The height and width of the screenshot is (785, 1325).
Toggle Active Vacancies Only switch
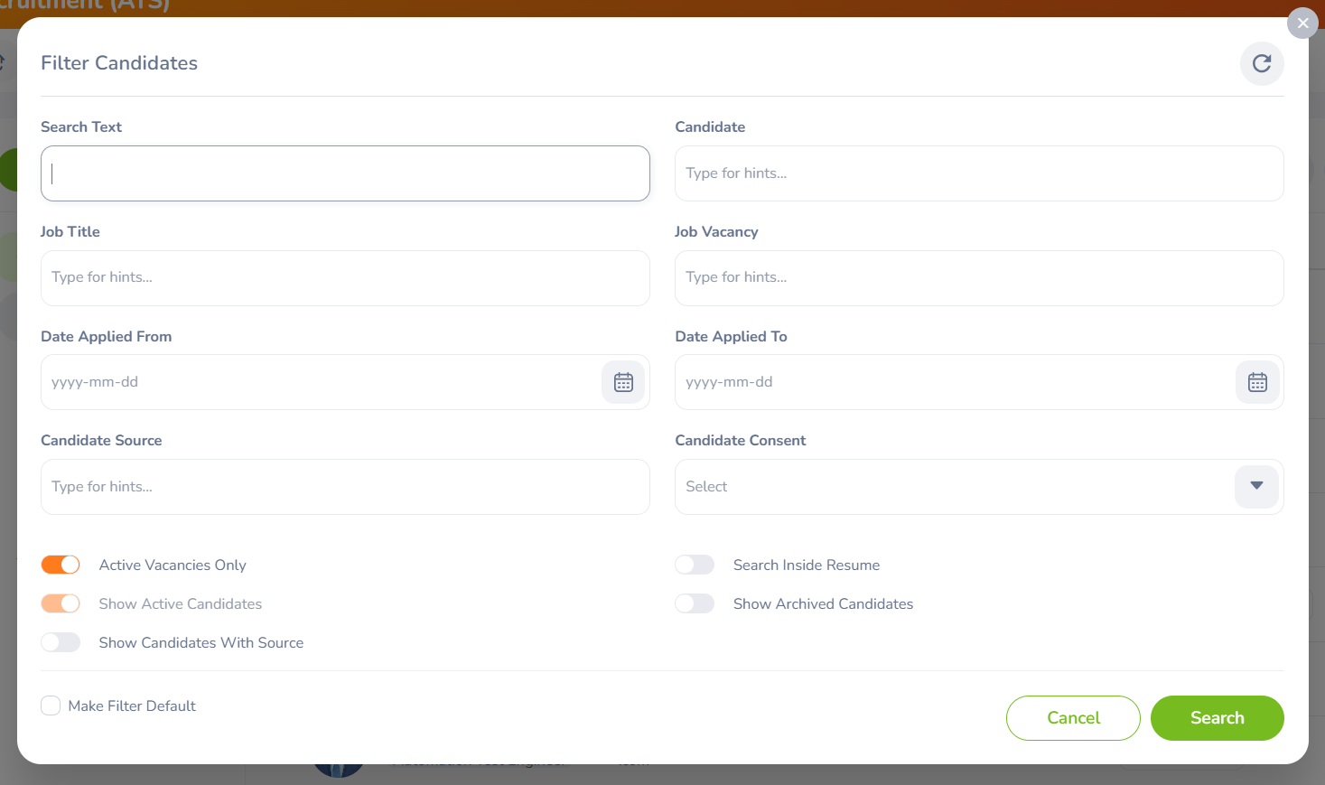click(61, 565)
